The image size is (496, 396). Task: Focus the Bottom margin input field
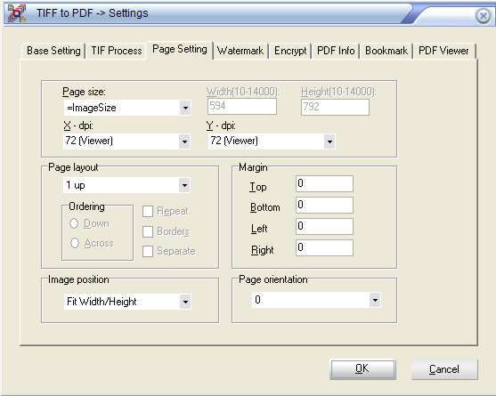tap(324, 205)
